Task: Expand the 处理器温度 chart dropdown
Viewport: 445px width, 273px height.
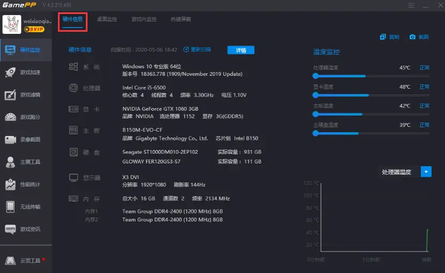Action: 426,172
